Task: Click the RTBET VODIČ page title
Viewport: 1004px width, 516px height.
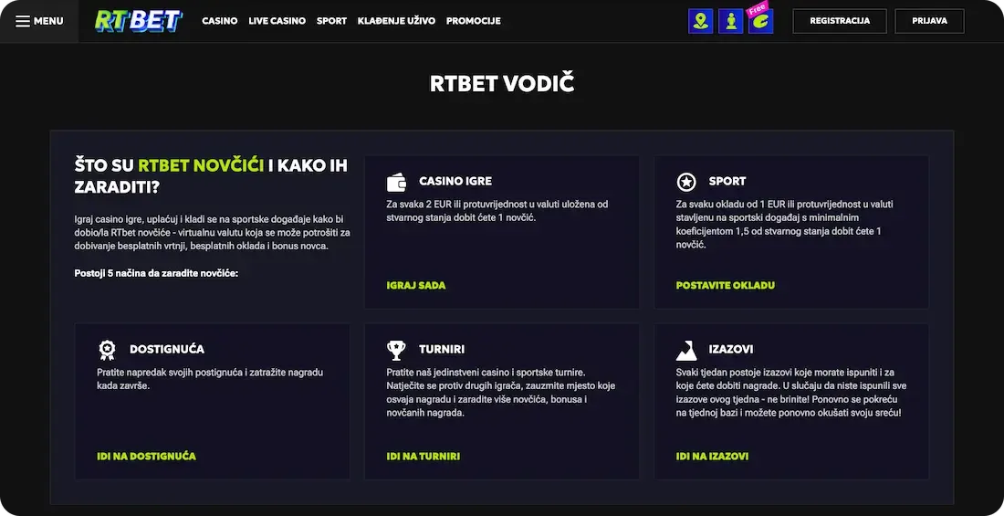Action: click(502, 84)
